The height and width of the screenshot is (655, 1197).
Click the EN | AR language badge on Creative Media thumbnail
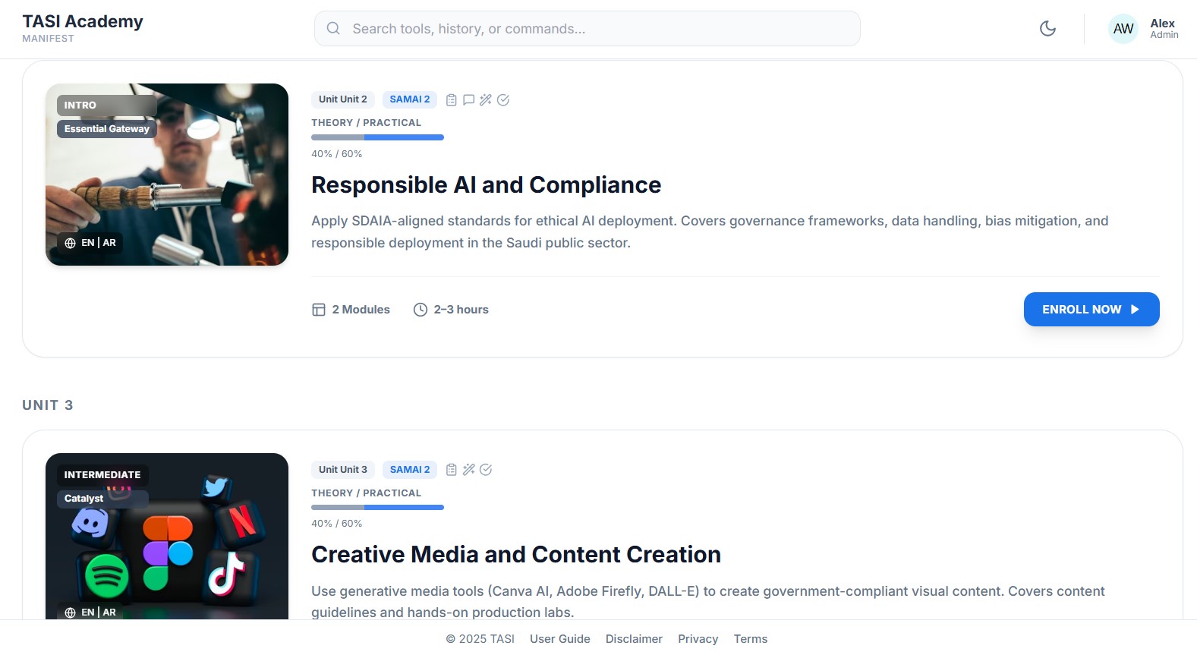point(91,612)
